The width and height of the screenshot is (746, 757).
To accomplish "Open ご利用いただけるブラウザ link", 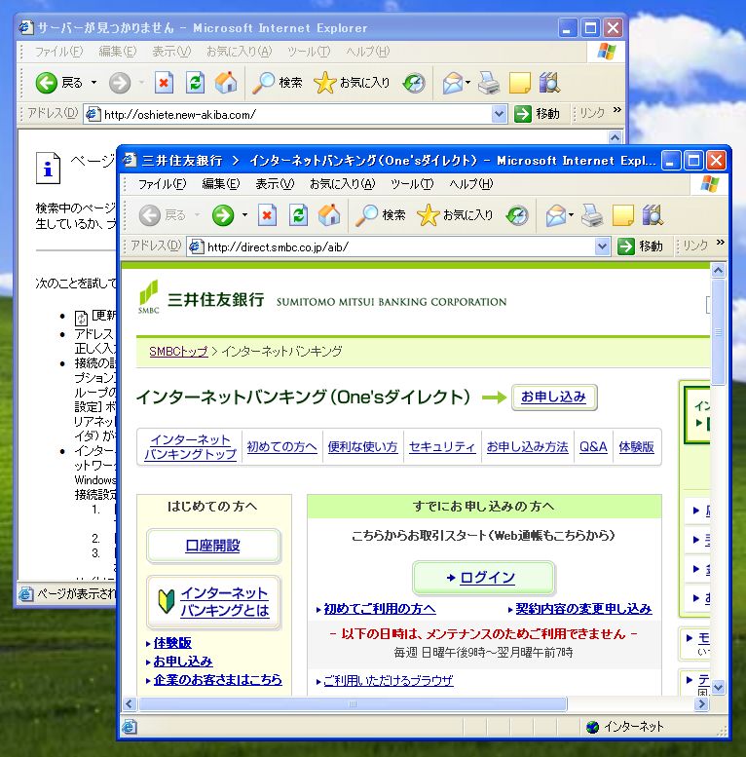I will tap(388, 680).
